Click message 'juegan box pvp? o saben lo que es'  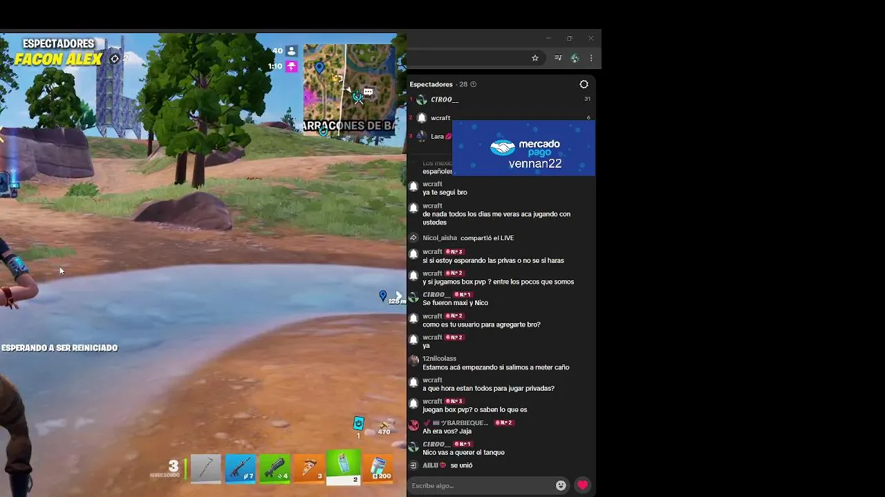474,410
